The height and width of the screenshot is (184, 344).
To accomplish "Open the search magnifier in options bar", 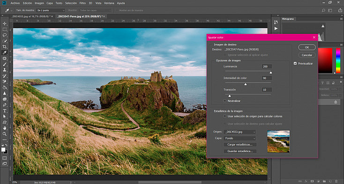I will click(x=323, y=10).
